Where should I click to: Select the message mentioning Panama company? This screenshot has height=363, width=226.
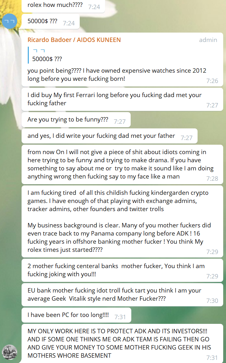(119, 233)
